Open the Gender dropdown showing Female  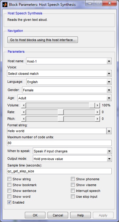point(67,90)
